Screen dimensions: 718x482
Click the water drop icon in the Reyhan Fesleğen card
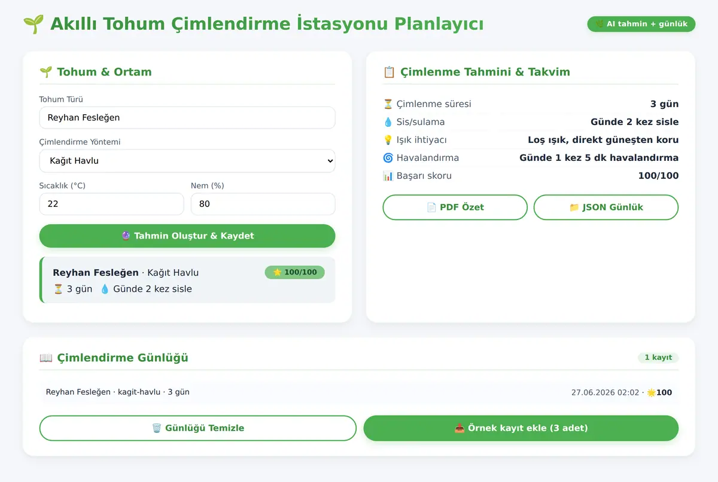tap(105, 289)
